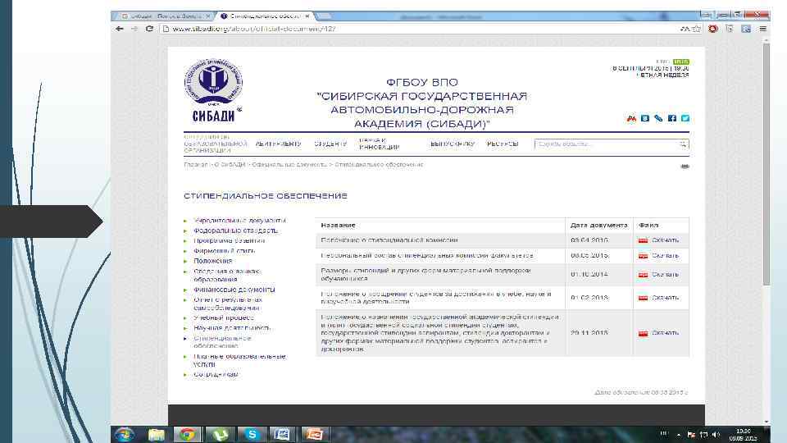Open Skype from taskbar
Viewport: 787px width, 443px height.
[x=252, y=435]
